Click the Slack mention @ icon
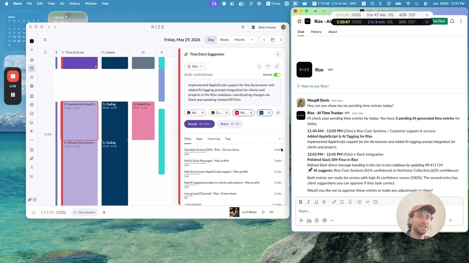The width and height of the screenshot is (469, 263). 325,220
